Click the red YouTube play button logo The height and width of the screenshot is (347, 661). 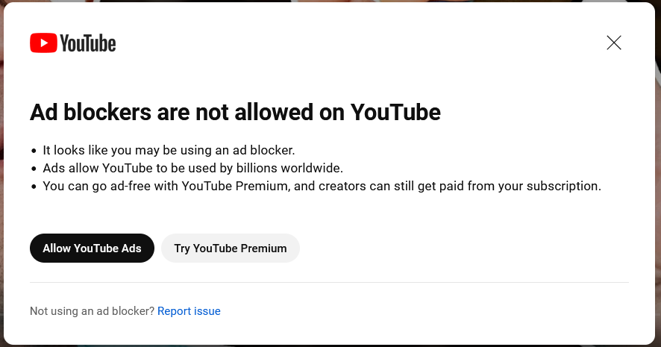tap(43, 43)
